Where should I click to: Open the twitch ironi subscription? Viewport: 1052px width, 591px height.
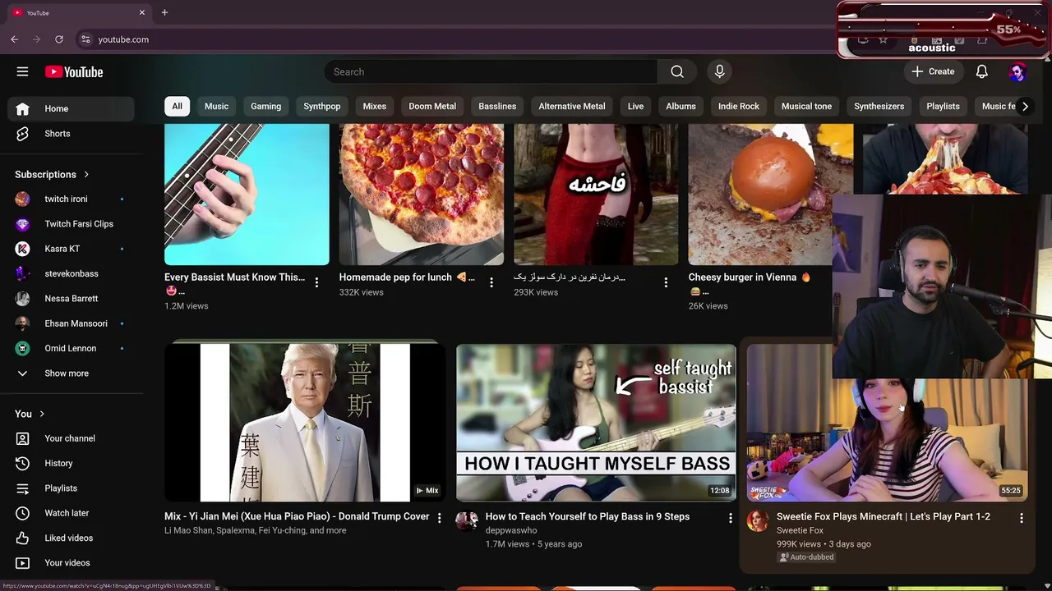pyautogui.click(x=71, y=199)
